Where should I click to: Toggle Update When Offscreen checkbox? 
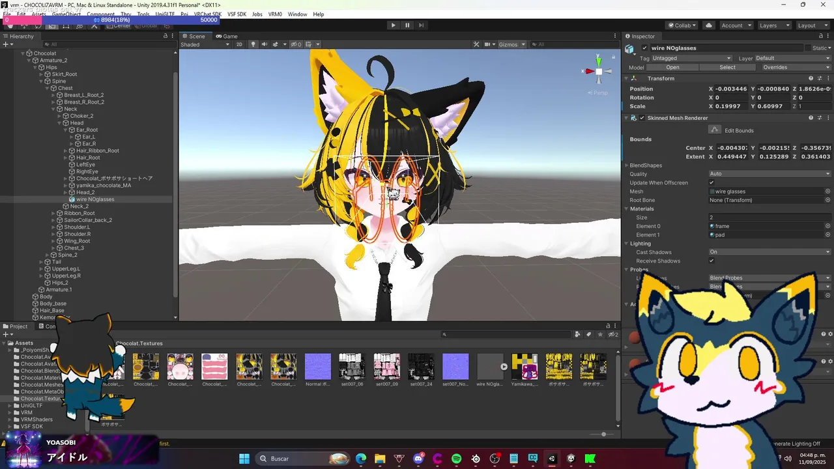(712, 183)
